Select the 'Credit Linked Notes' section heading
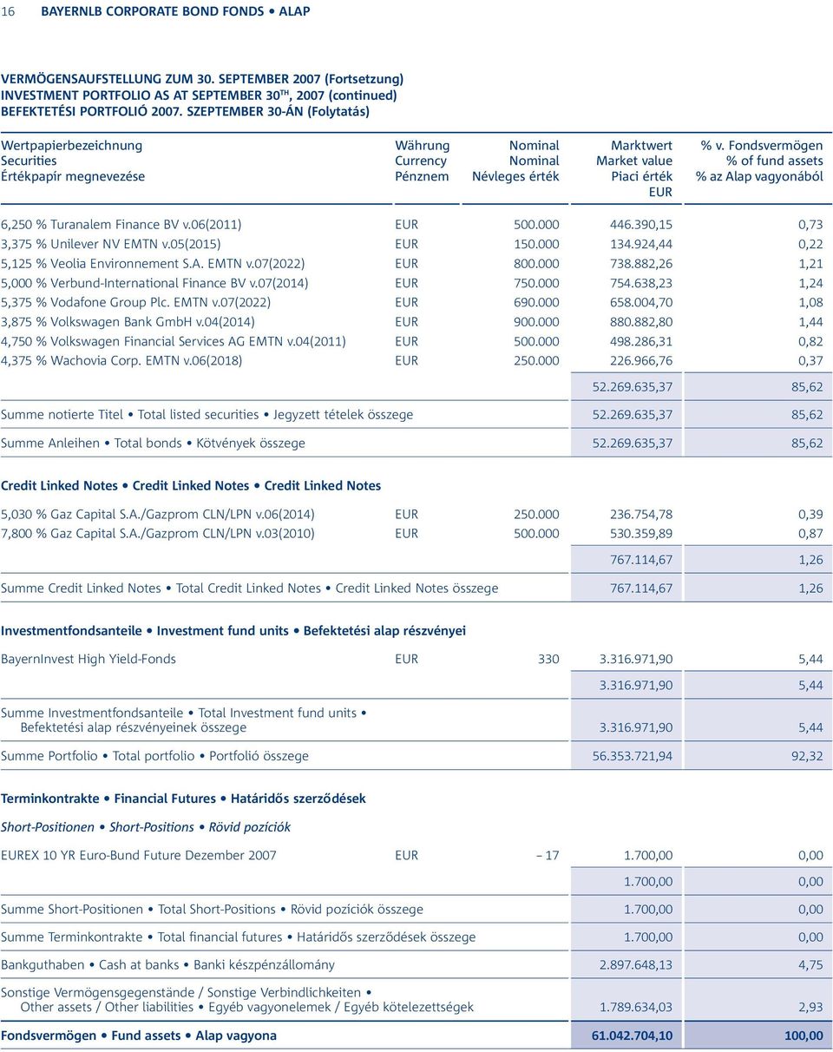This screenshot has width=833, height=1052. (x=191, y=486)
